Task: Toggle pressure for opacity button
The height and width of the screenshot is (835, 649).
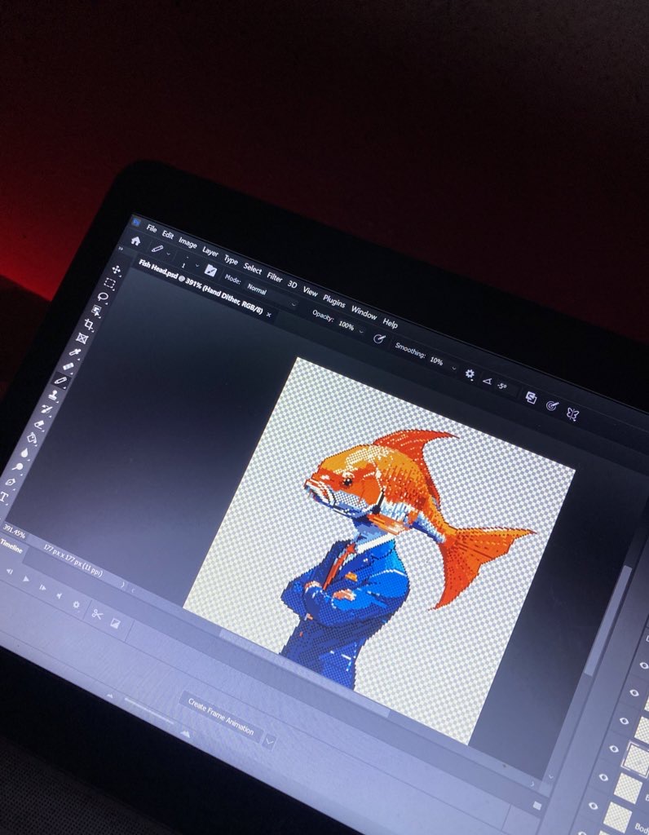Action: 378,338
